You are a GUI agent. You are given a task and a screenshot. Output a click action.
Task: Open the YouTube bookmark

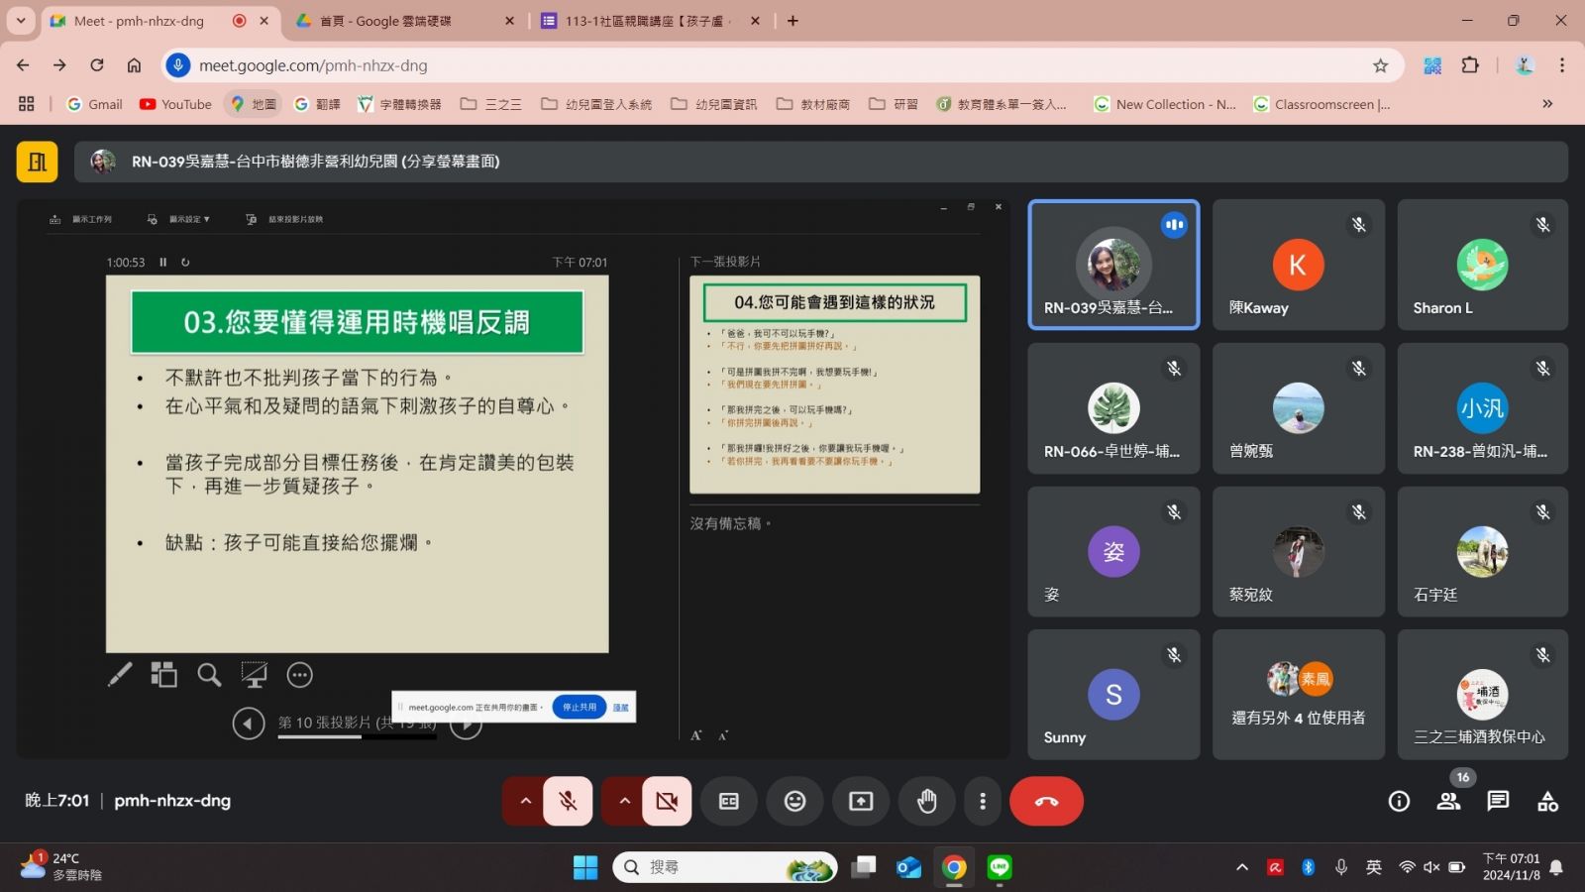pos(175,104)
